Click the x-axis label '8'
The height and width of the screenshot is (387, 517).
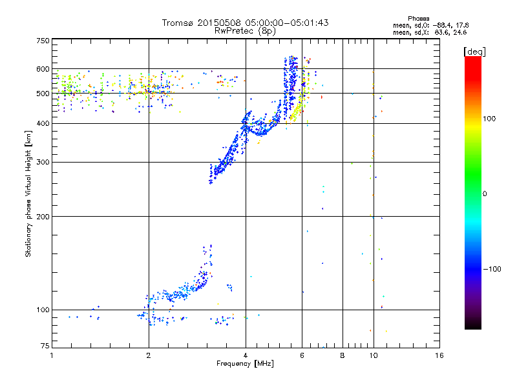click(343, 355)
